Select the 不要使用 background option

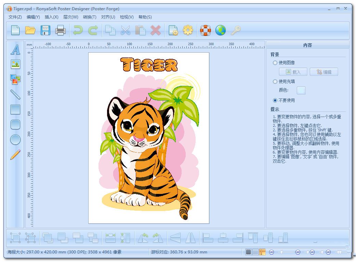pyautogui.click(x=284, y=100)
